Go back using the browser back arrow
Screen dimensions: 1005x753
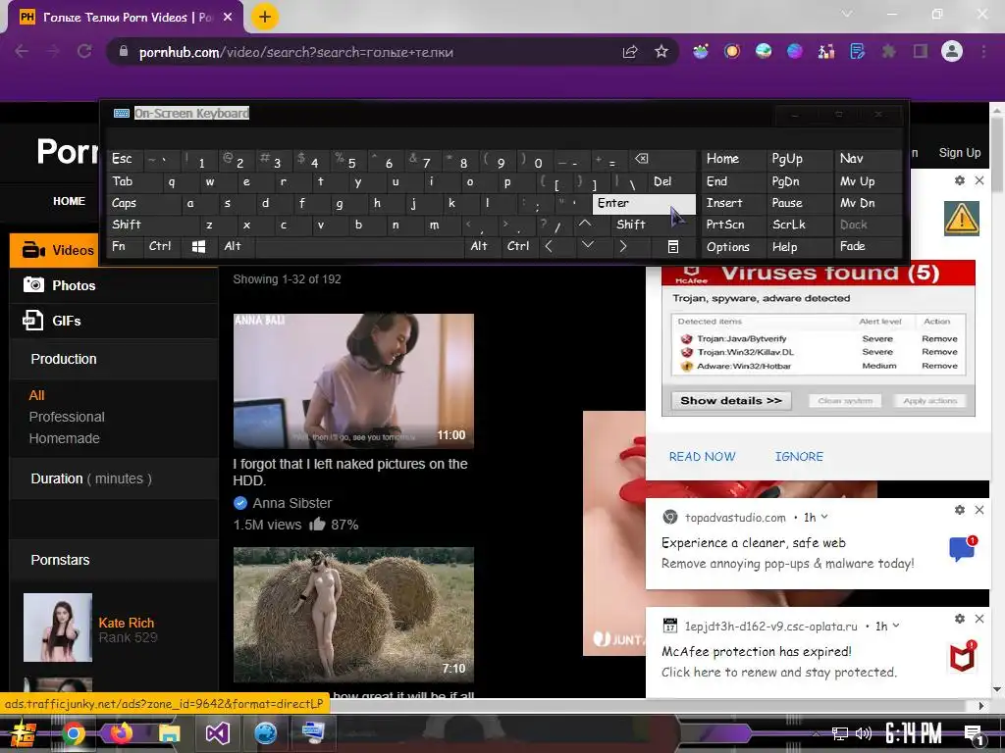tap(22, 52)
